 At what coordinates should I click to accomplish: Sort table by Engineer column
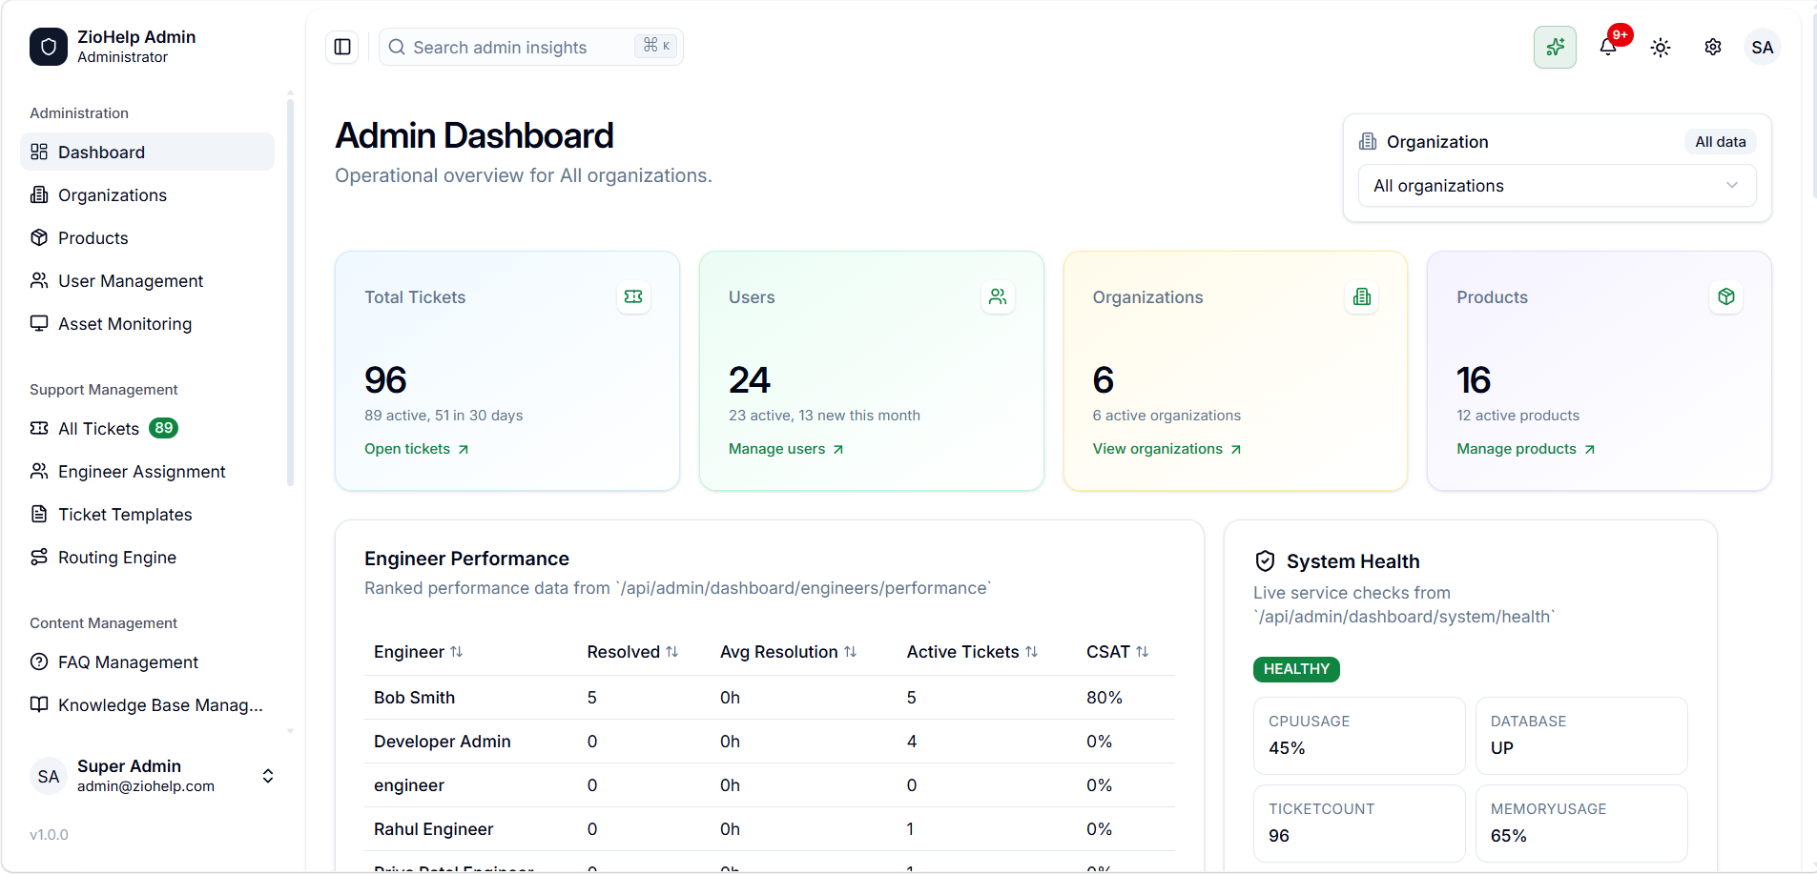[x=418, y=652]
